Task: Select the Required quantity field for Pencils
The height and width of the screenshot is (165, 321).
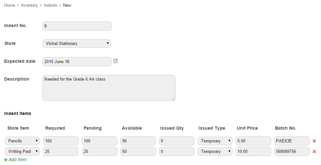Action: pyautogui.click(x=61, y=141)
